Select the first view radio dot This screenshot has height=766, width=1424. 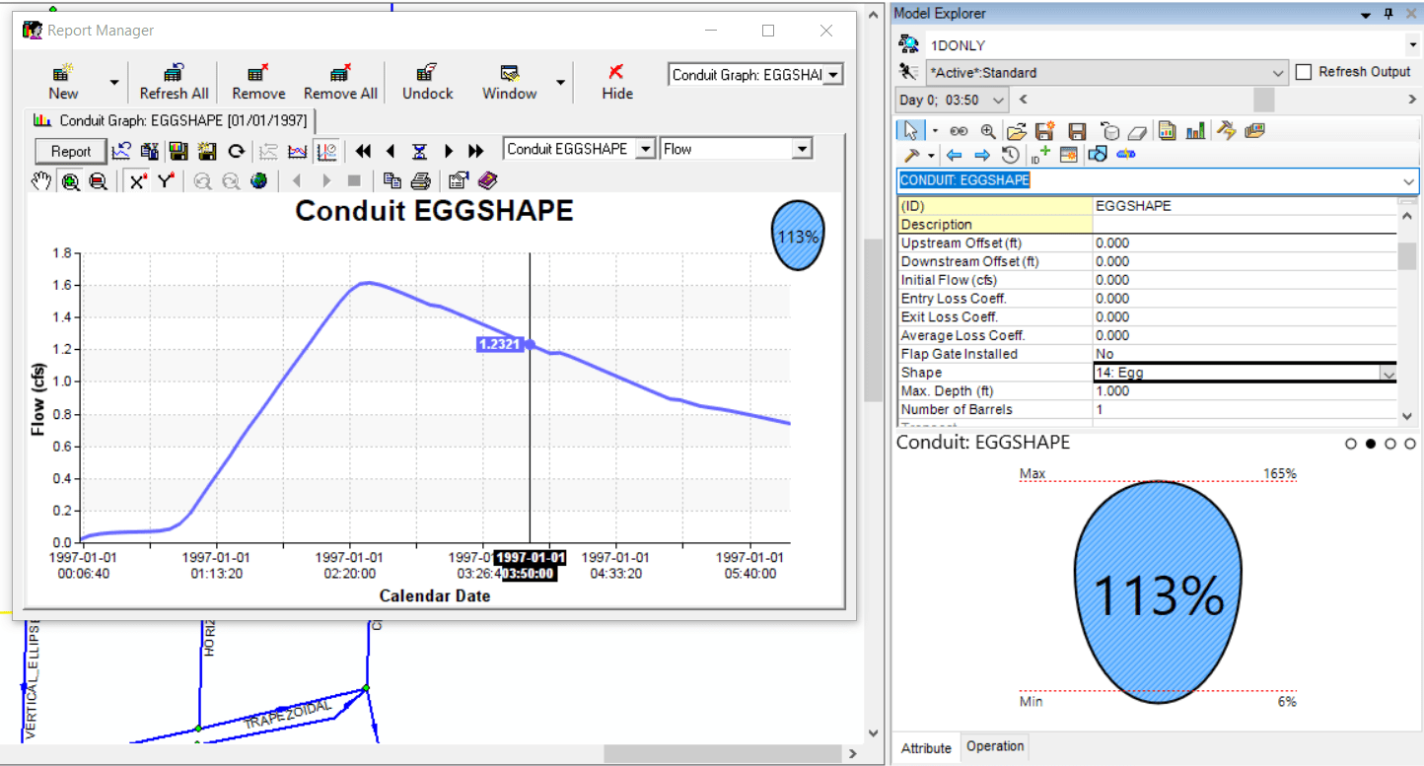pyautogui.click(x=1351, y=445)
